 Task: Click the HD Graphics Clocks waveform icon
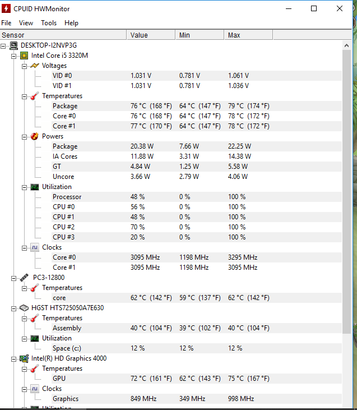[35, 389]
